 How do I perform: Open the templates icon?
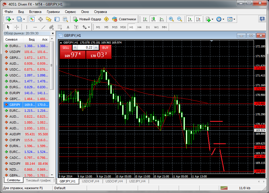pyautogui.click(x=230, y=19)
